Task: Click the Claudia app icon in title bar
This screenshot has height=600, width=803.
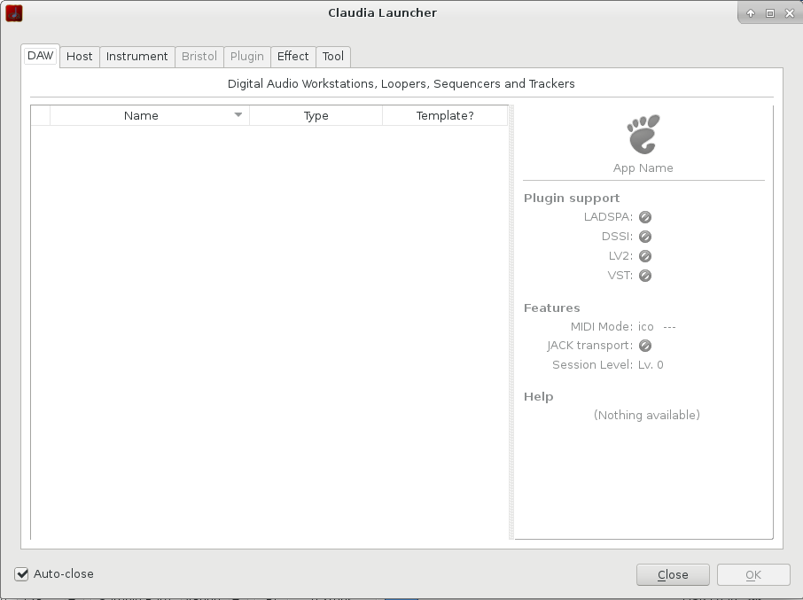Action: coord(14,13)
